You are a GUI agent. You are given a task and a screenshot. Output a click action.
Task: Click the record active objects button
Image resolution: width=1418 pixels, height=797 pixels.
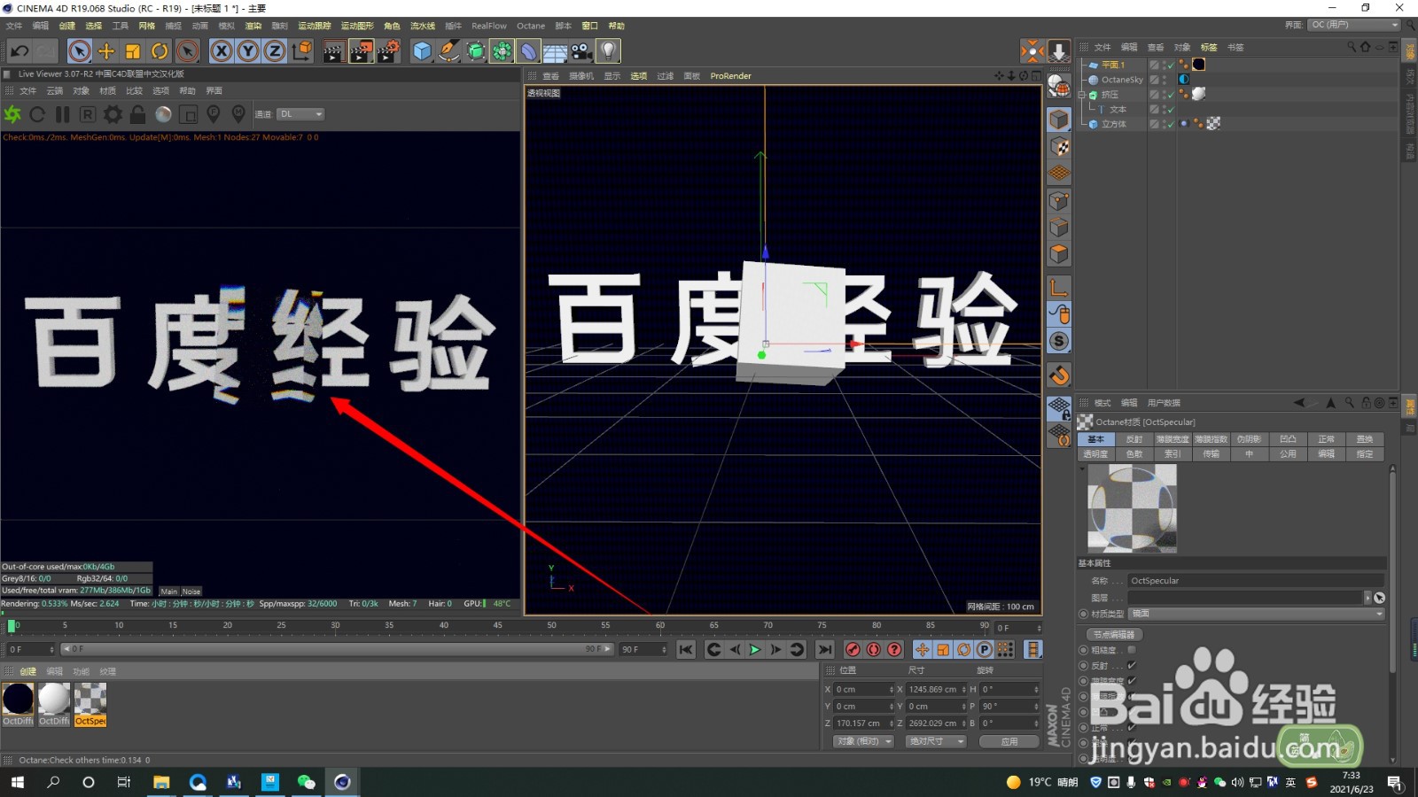coord(853,650)
